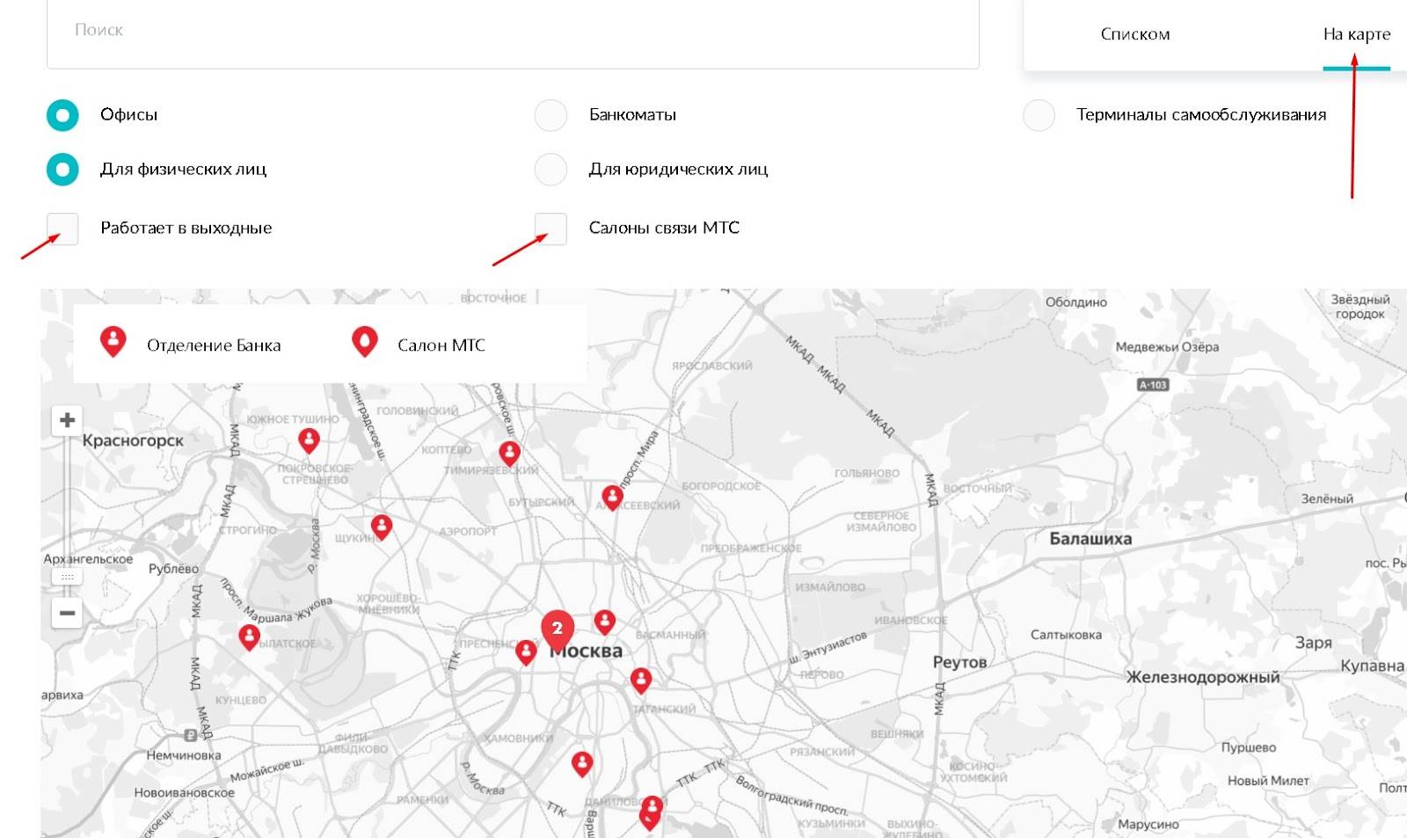Open bank pin near Даниловский

point(652,807)
